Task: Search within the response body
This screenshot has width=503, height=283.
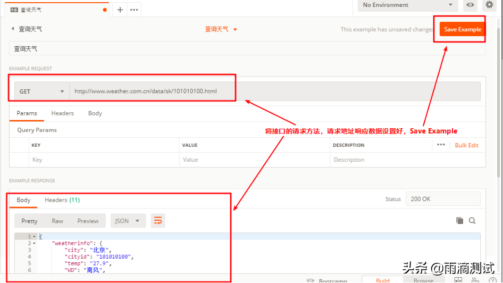Action: pos(472,221)
